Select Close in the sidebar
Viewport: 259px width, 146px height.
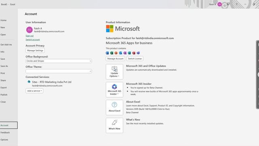coord(3,102)
